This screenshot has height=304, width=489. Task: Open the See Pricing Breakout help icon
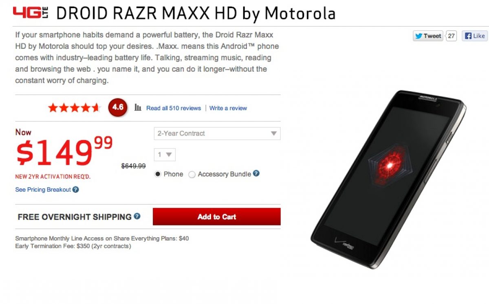76,190
